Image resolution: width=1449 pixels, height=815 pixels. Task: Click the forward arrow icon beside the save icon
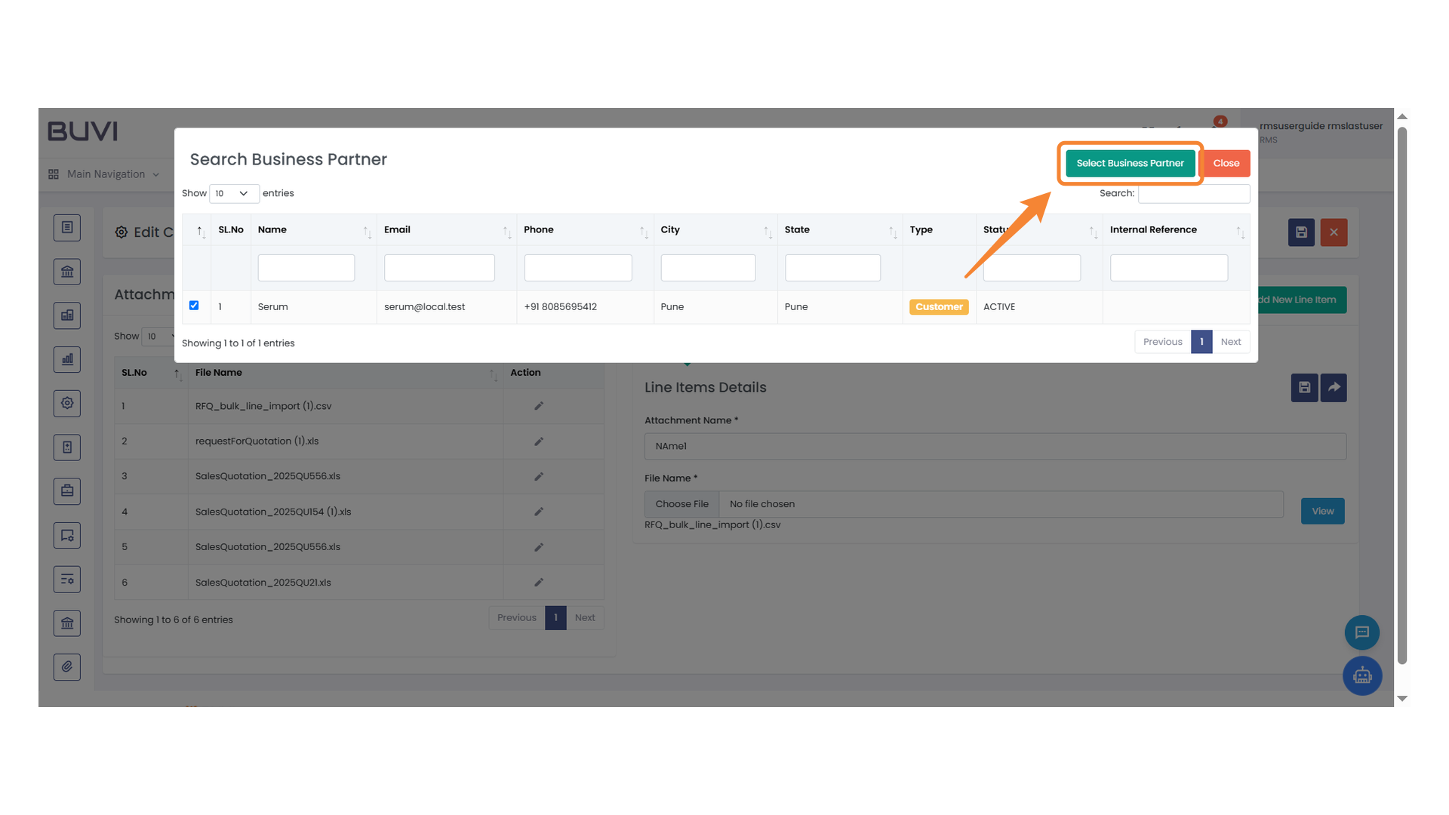tap(1334, 388)
